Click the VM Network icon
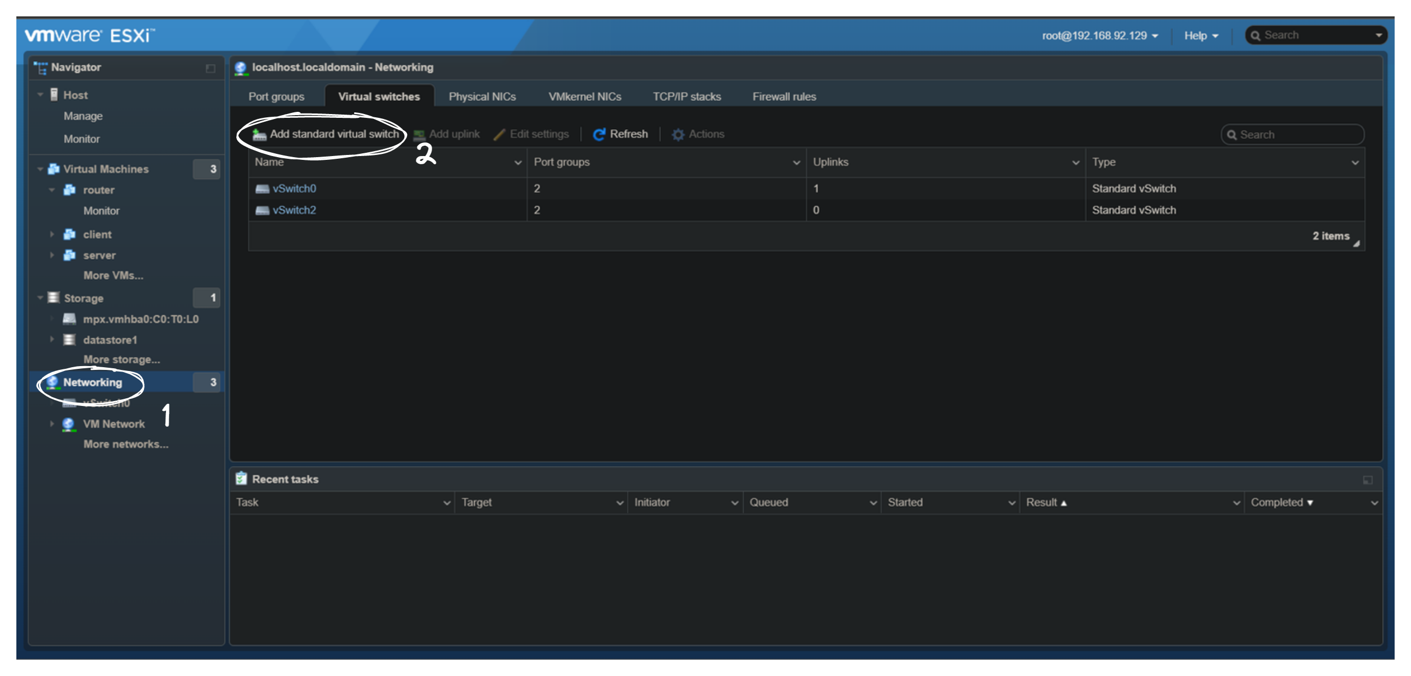Image resolution: width=1411 pixels, height=676 pixels. pos(68,424)
